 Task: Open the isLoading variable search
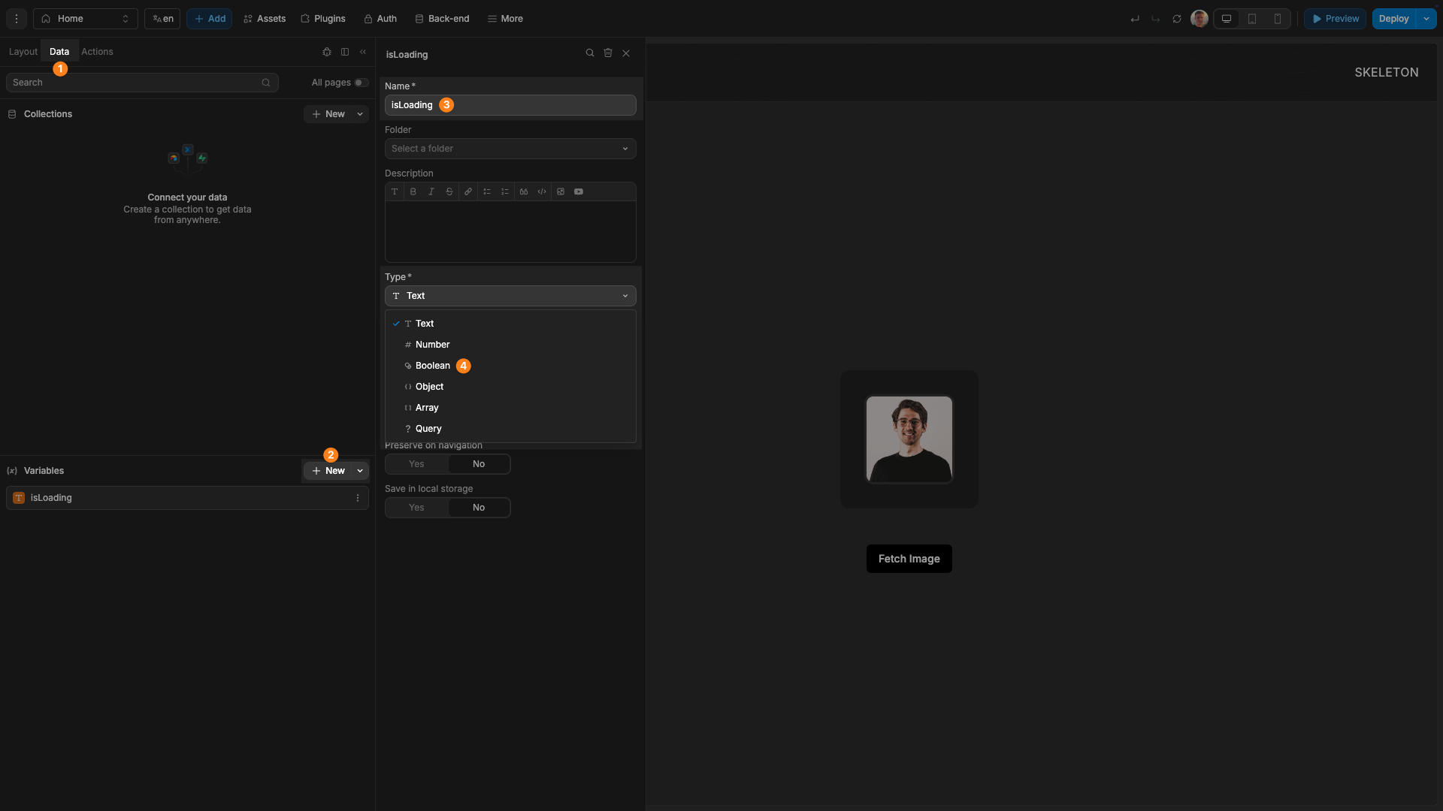591,53
